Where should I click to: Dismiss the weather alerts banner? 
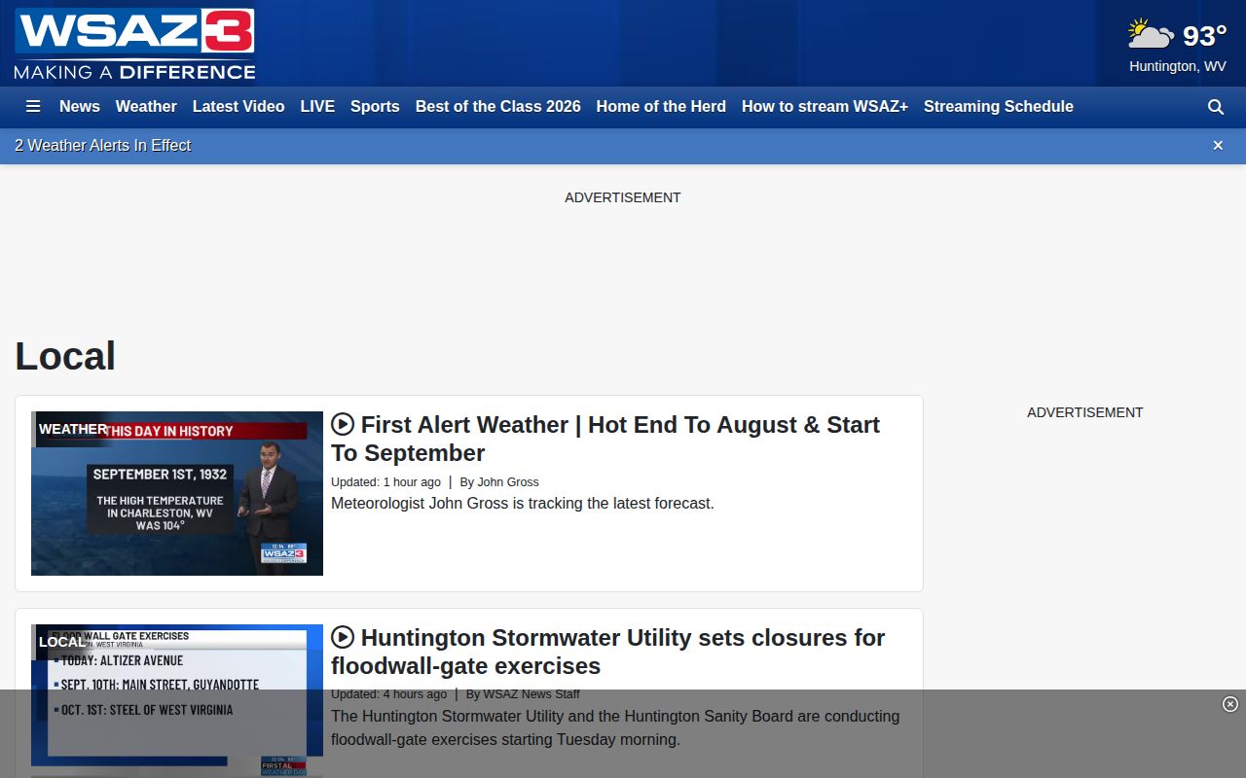coord(1218,146)
